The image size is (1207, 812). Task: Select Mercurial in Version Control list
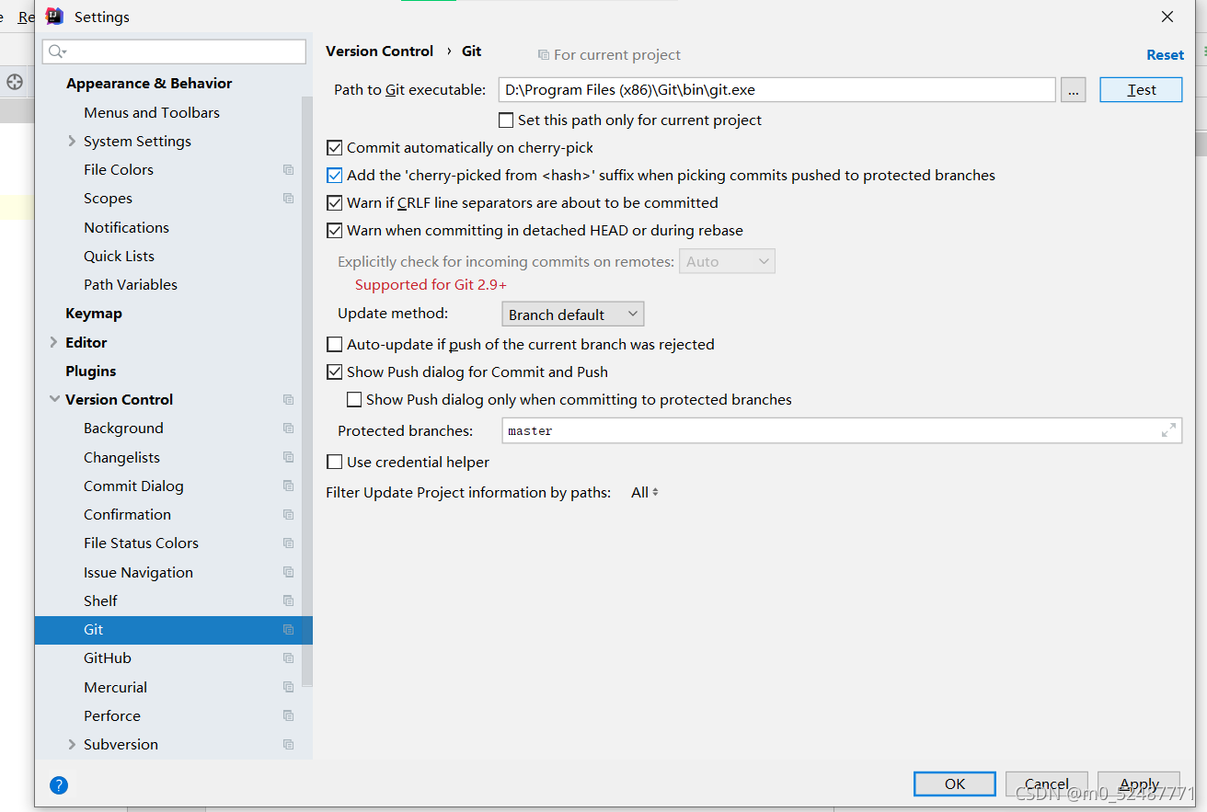(115, 687)
